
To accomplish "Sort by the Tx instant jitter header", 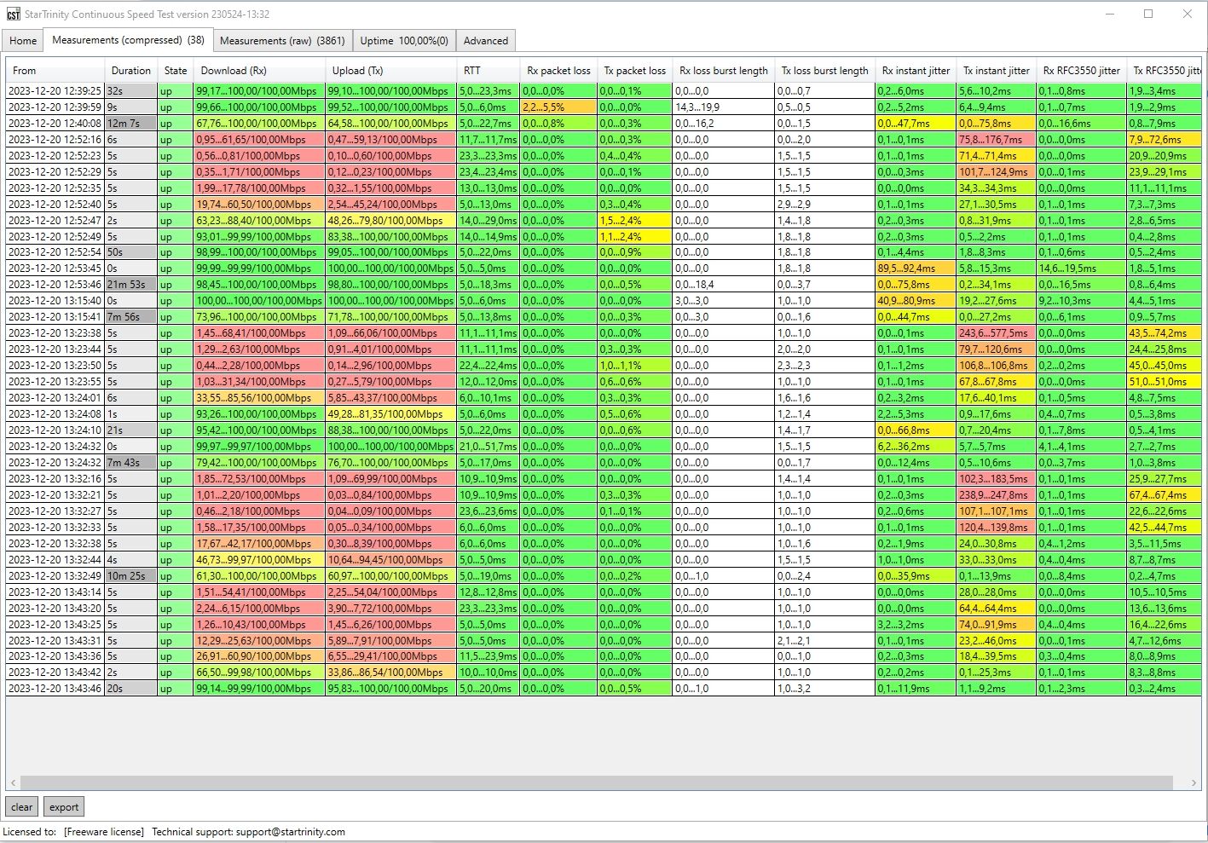I will point(996,71).
